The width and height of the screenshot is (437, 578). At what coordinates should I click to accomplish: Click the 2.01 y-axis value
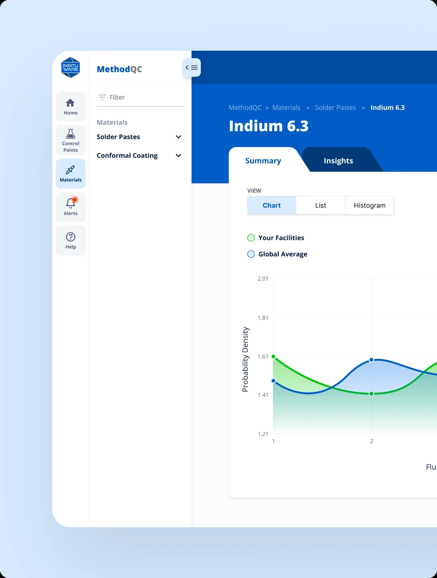(x=263, y=278)
